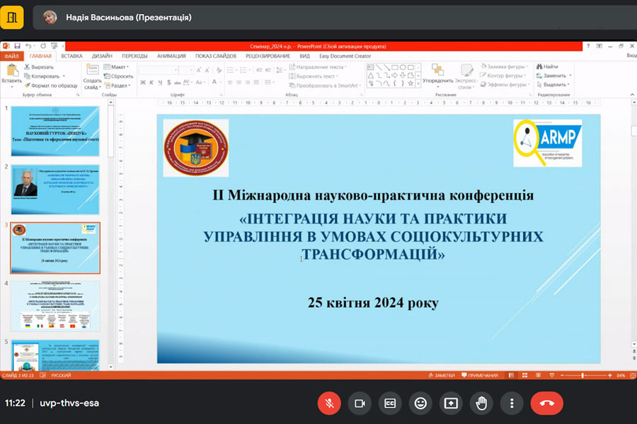
Task: Switch to the ДИЗАЙН ribbon tab
Action: coord(102,56)
